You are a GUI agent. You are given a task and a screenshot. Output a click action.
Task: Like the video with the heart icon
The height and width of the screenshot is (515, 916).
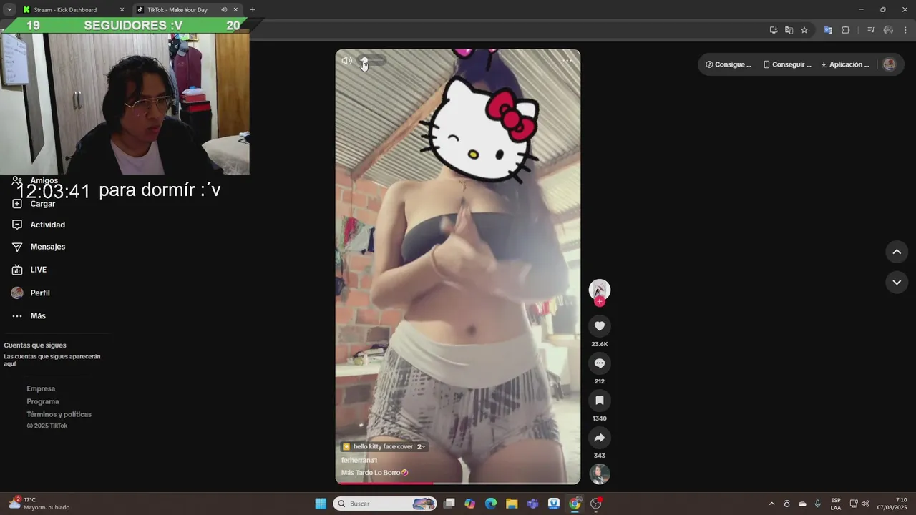point(600,326)
